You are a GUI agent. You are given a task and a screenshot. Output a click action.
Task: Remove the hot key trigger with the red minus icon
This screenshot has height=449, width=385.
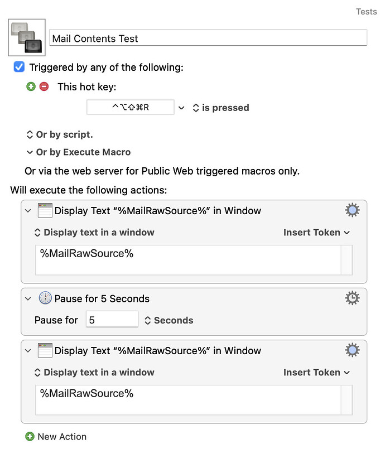pos(46,87)
